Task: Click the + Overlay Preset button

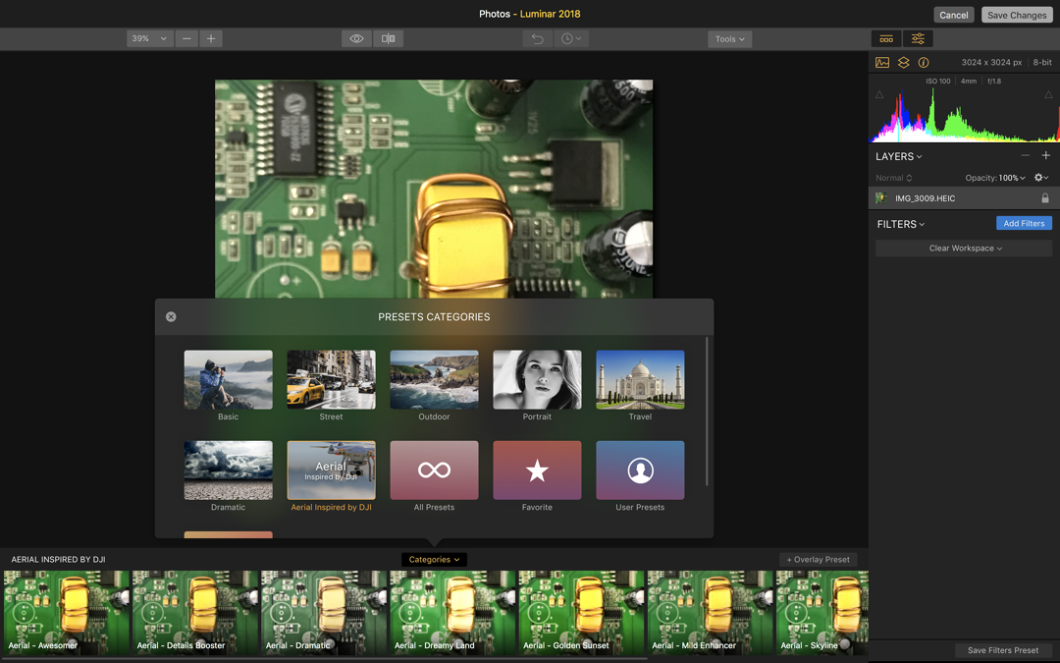Action: point(818,560)
